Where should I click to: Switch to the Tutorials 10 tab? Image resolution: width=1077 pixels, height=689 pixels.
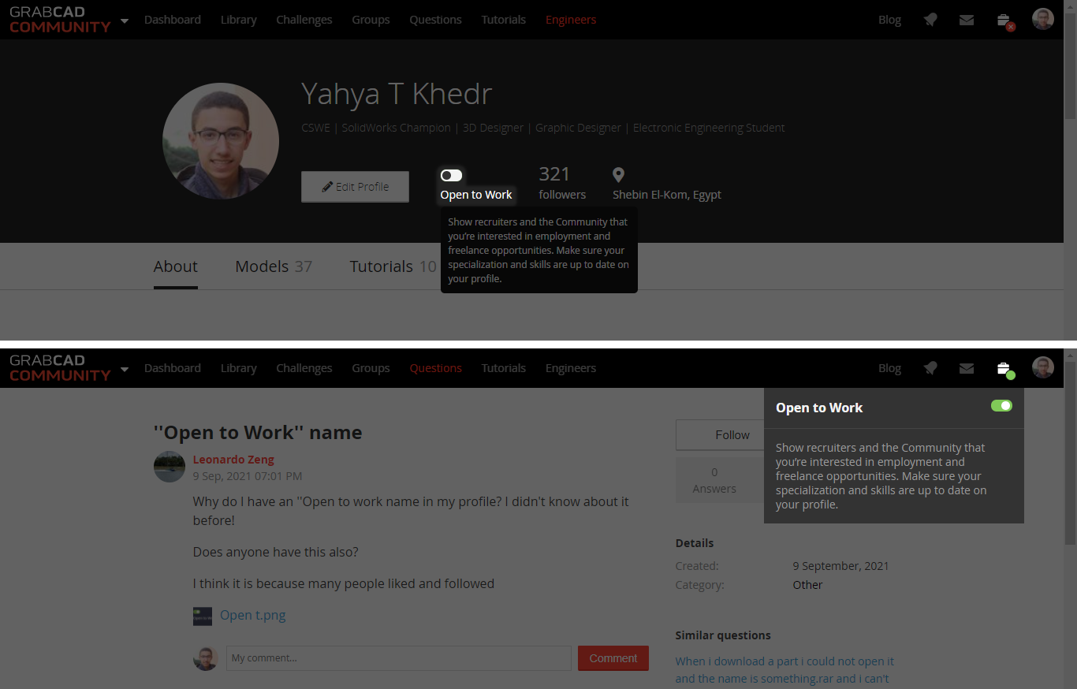coord(393,266)
